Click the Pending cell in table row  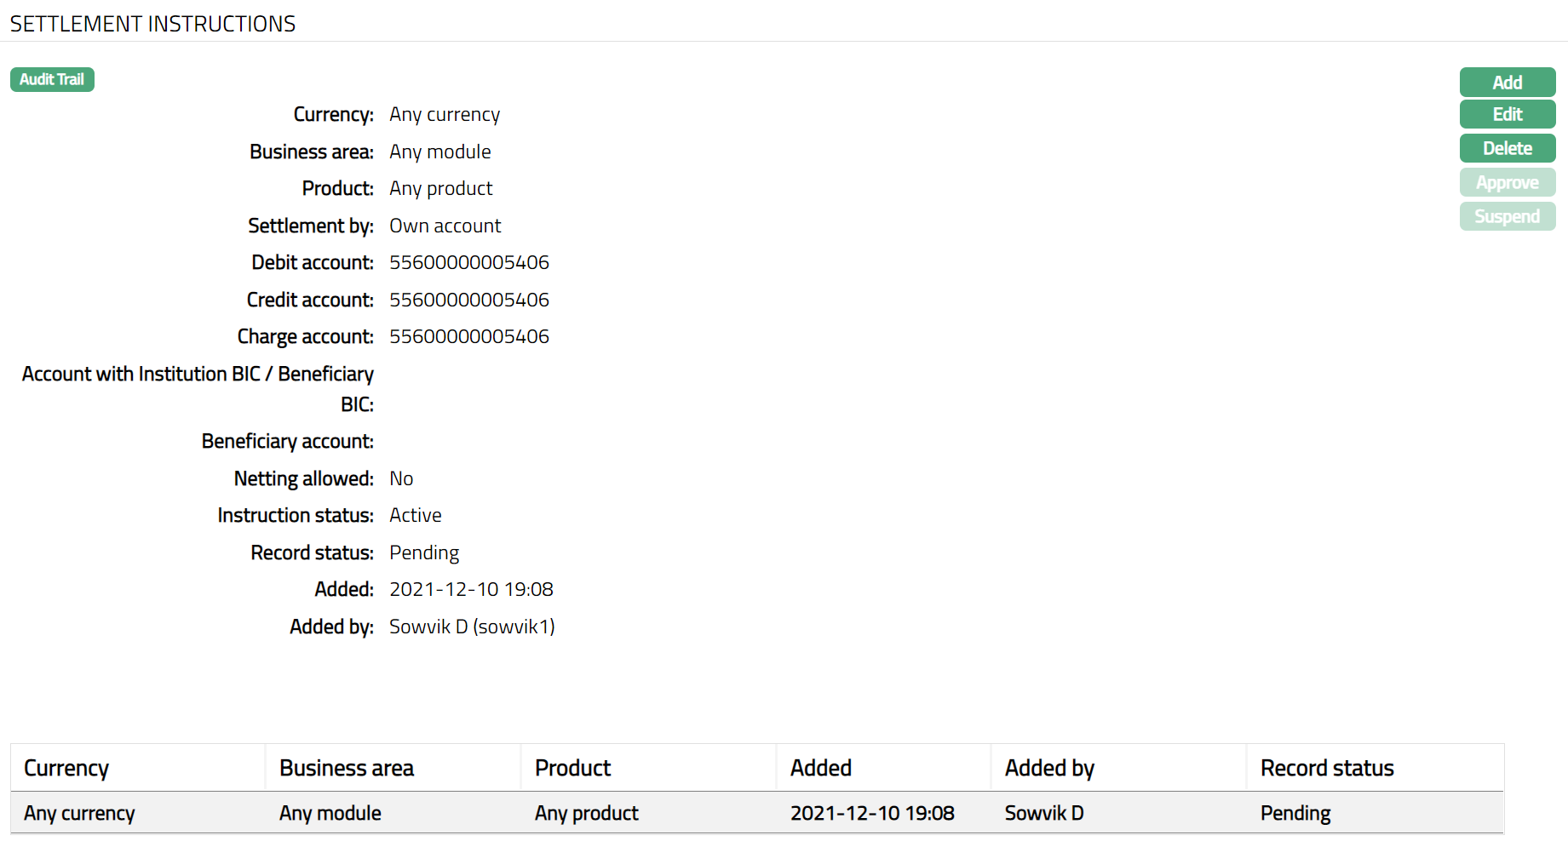(1295, 813)
